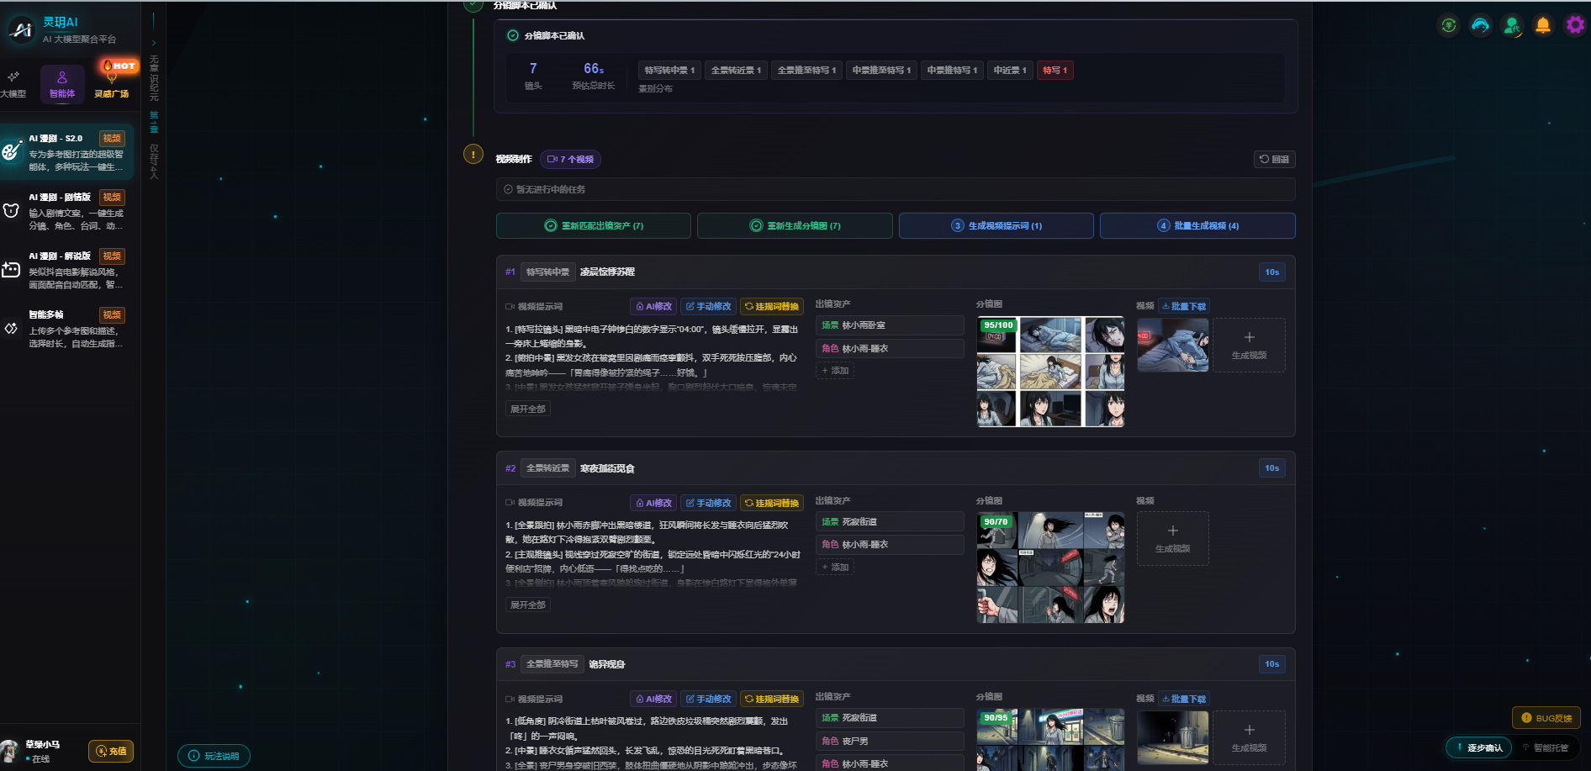The width and height of the screenshot is (1591, 771).
Task: Open the AI 漫剧 - S2.0 palette agent icon
Action: click(x=11, y=151)
